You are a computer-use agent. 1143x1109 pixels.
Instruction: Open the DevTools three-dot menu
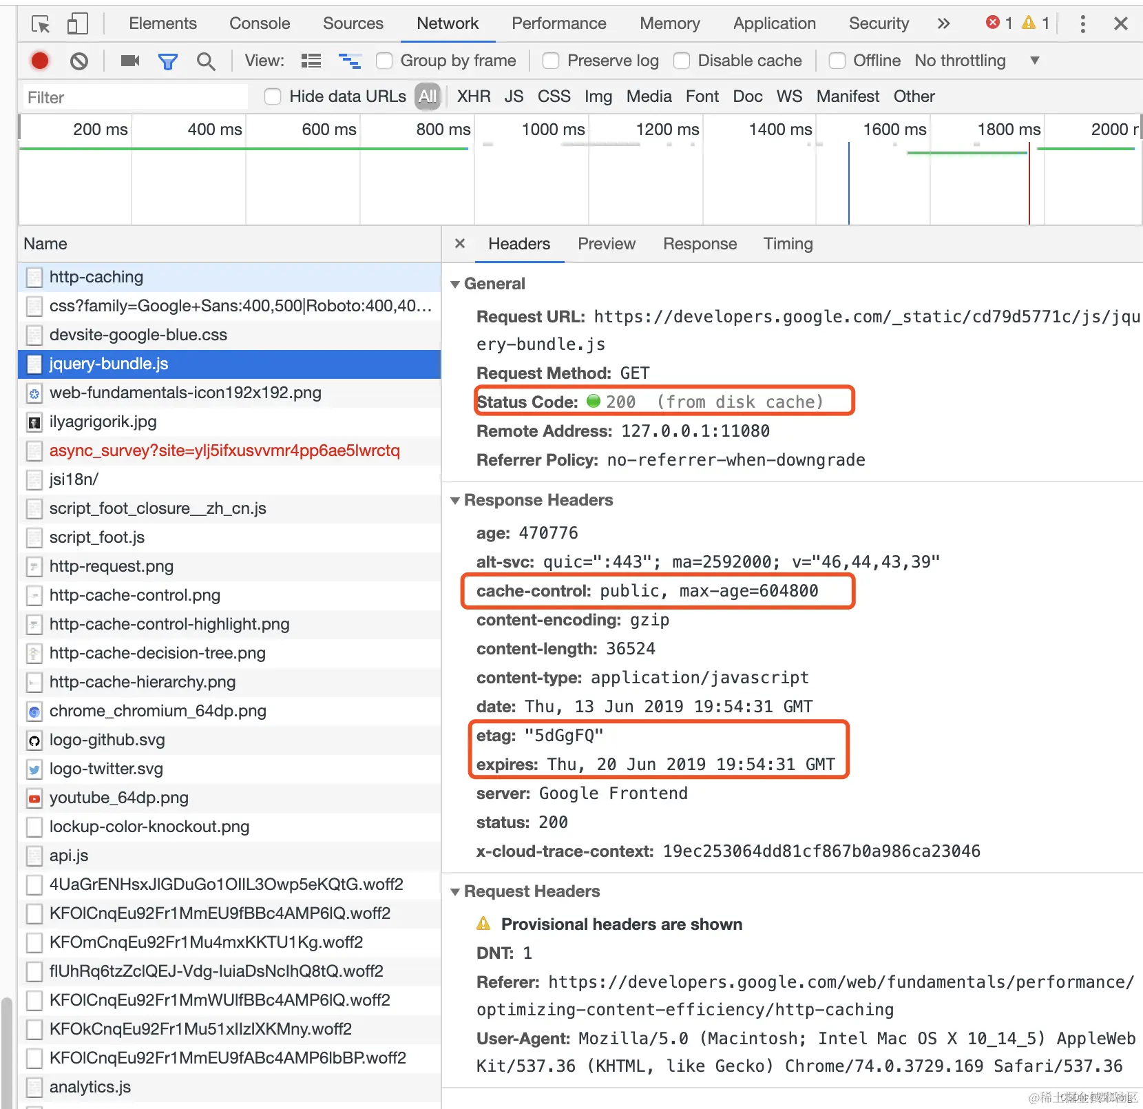pos(1082,24)
